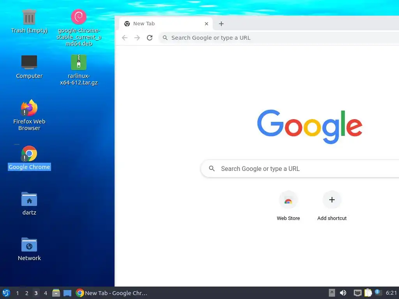Viewport: 399px width, 299px height.
Task: Switch to workspace 4 in the pager
Action: pos(45,293)
